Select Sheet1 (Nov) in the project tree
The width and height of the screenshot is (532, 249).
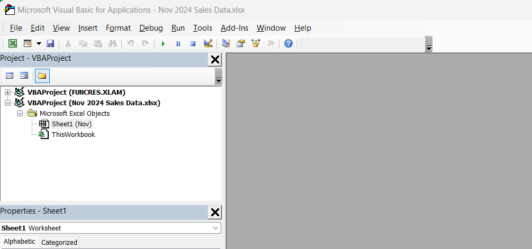[71, 124]
